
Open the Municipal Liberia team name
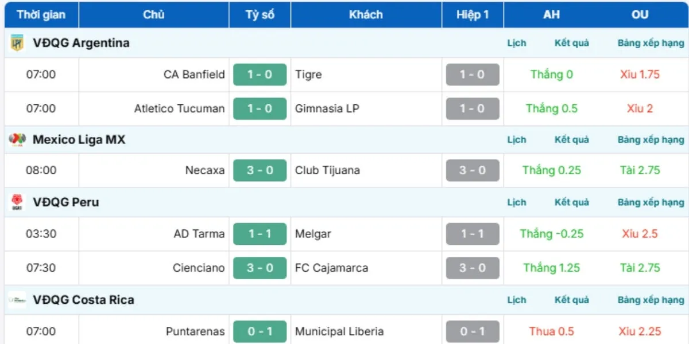pyautogui.click(x=339, y=331)
